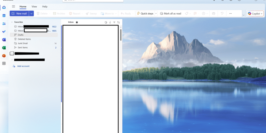Click the Quick steps lightning button
Viewport: 266px width, 133px height.
pos(145,14)
